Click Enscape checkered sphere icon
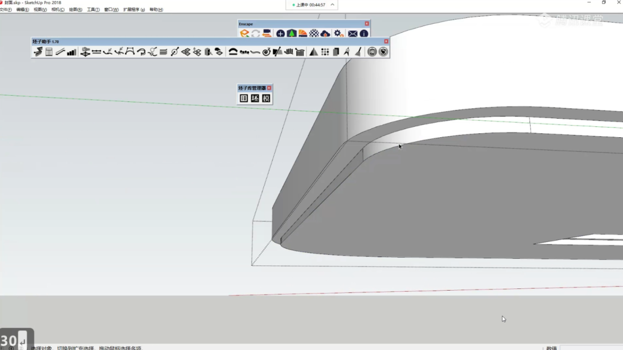 [x=314, y=34]
